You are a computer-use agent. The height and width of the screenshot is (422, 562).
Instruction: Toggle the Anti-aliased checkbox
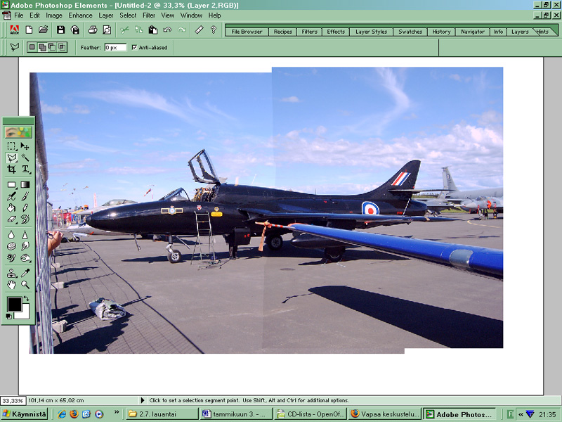tap(134, 47)
